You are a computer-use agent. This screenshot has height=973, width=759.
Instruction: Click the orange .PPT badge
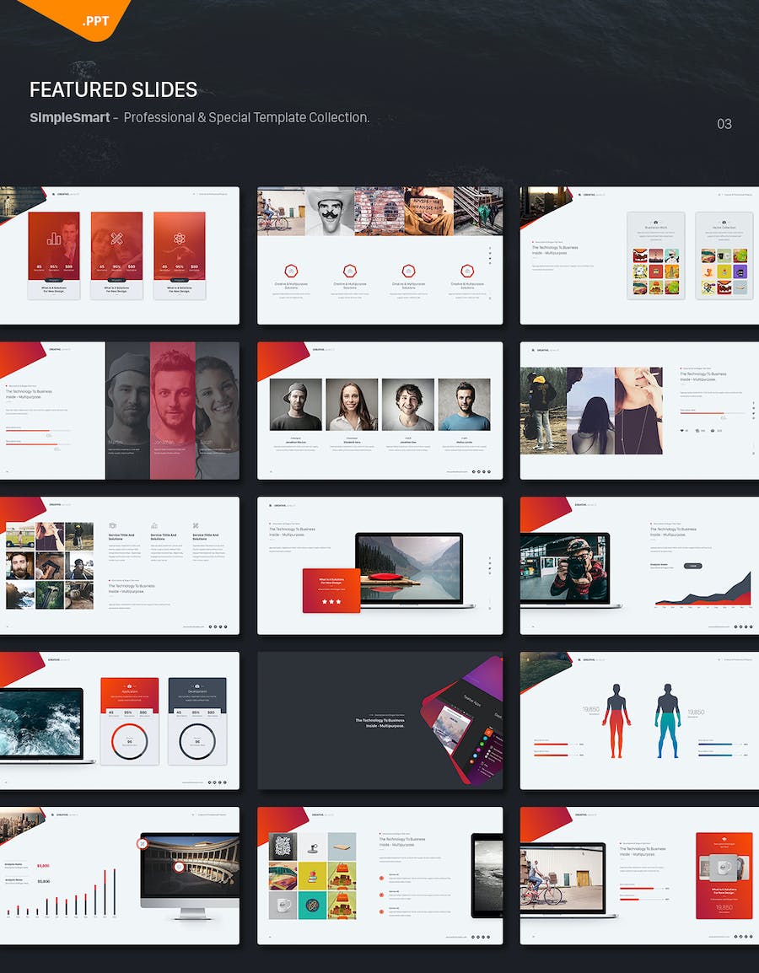click(94, 20)
